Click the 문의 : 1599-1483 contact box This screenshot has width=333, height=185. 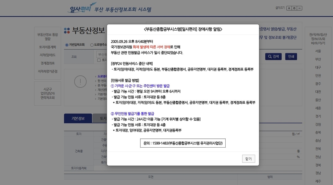pos(183,143)
